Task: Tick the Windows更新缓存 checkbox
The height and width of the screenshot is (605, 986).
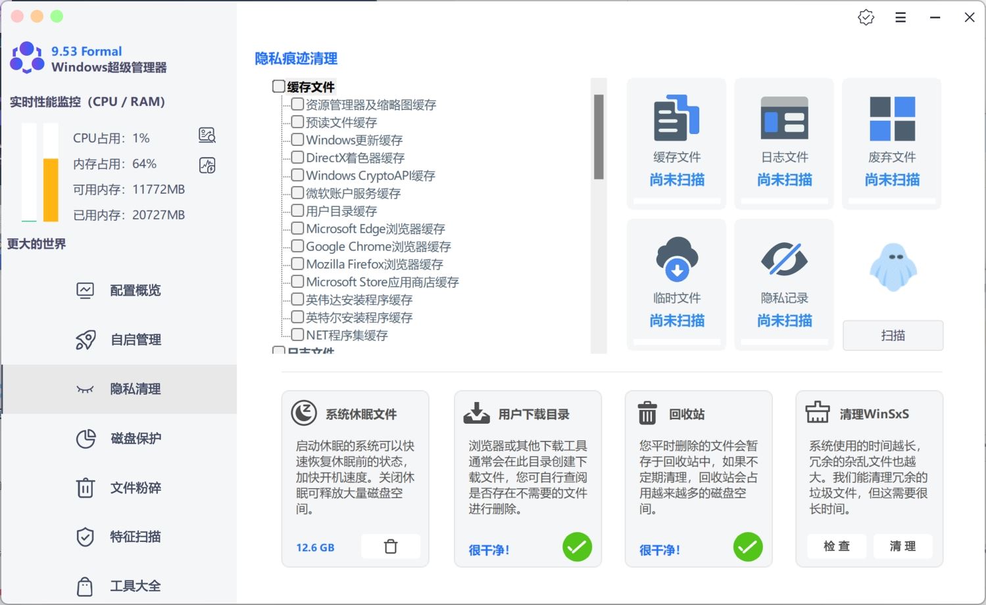Action: click(297, 139)
